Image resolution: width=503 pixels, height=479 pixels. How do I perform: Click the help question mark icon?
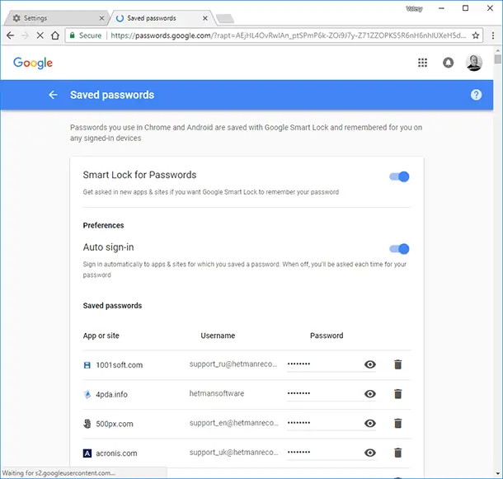(476, 95)
